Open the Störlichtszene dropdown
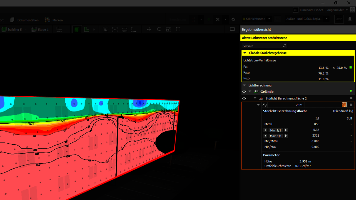Screen dimensions: 356x200 (x=269, y=19)
